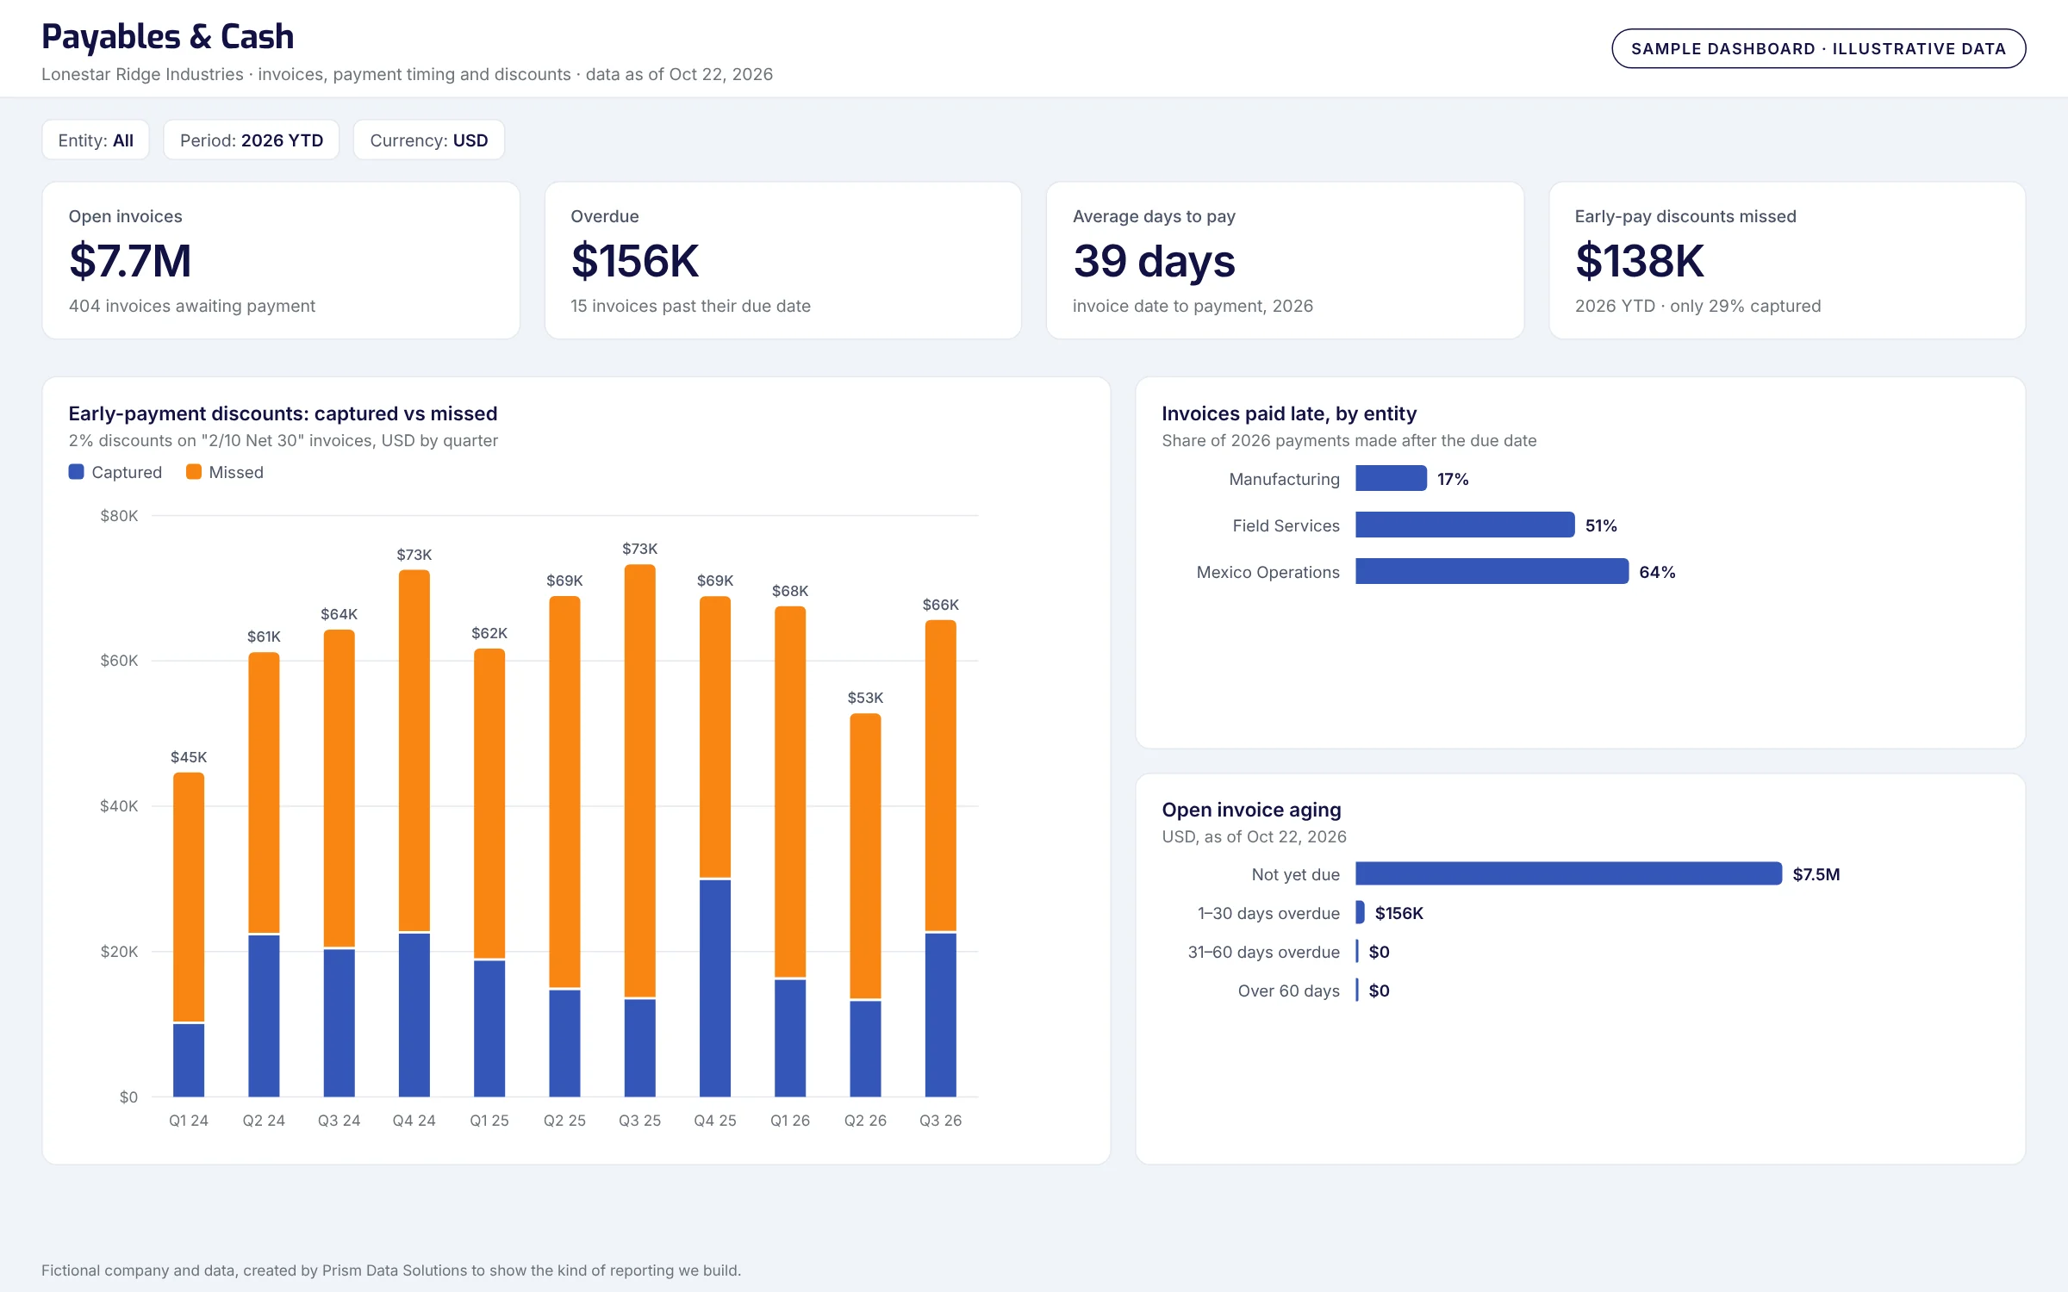Select the Overdue $156K card
The image size is (2068, 1292).
[783, 260]
